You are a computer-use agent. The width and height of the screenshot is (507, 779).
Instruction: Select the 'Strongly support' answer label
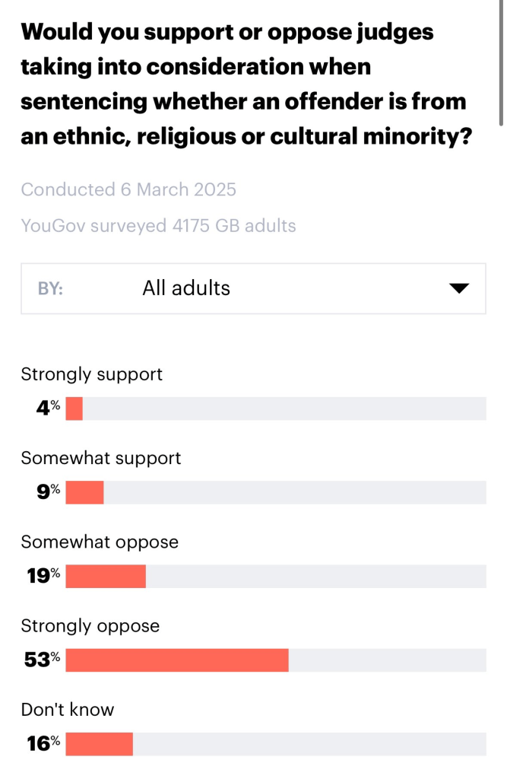[92, 374]
